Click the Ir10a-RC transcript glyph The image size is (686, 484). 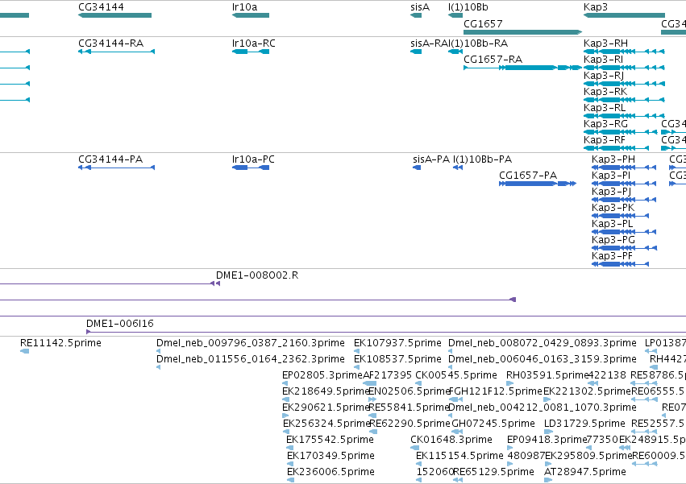pyautogui.click(x=250, y=52)
